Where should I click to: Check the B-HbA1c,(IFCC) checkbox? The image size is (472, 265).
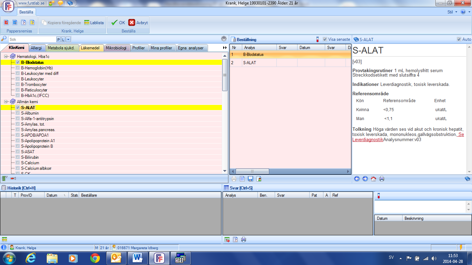click(x=18, y=96)
